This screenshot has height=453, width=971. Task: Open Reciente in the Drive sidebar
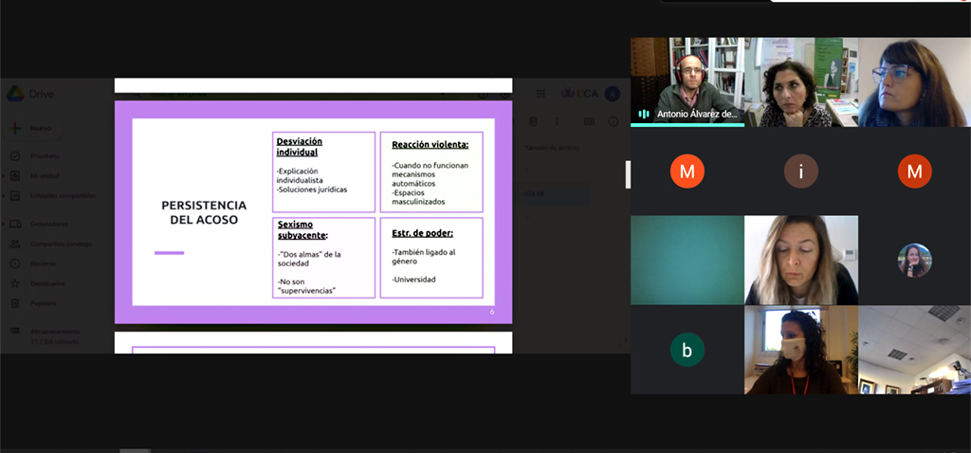(43, 263)
